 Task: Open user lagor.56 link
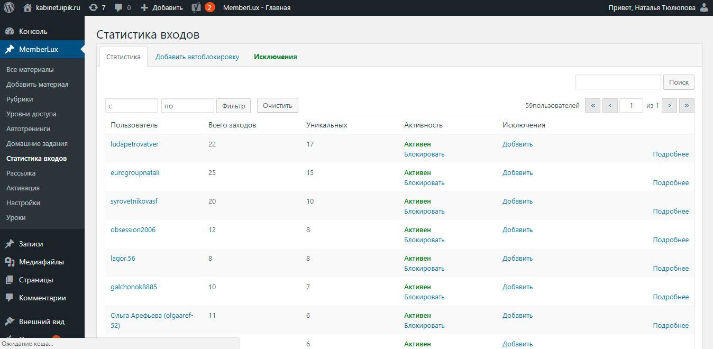(123, 258)
